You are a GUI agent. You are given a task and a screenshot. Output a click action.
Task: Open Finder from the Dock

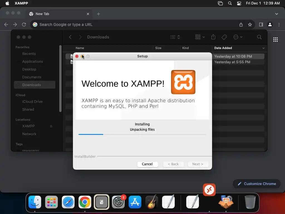35,202
